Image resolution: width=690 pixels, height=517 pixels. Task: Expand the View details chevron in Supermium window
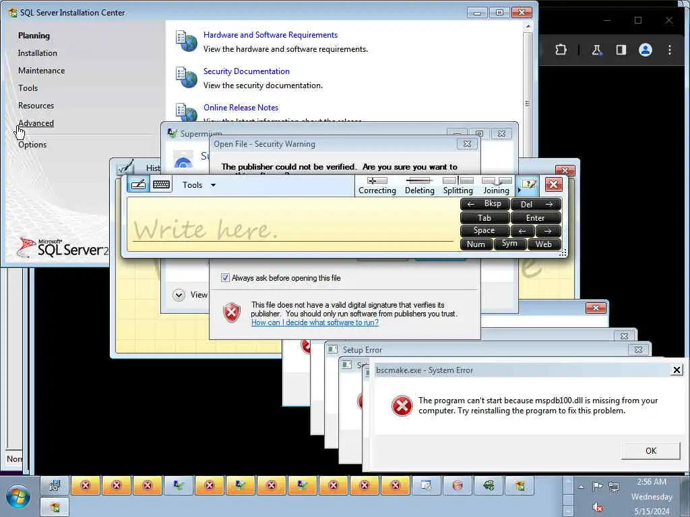click(x=179, y=295)
